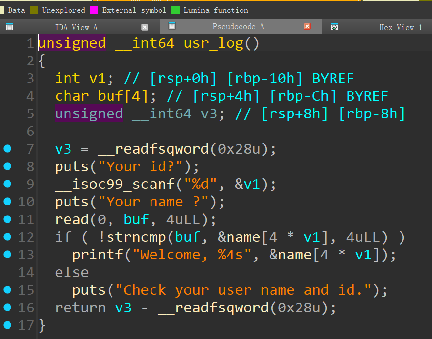
Task: Select variable v1 in its declaration
Action: click(x=98, y=79)
